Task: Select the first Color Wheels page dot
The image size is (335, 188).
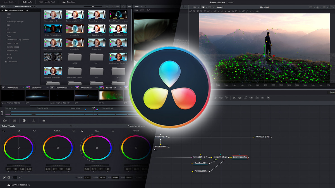Action: click(71, 126)
